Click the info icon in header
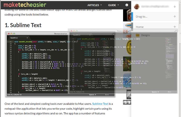The image size is (181, 117). pyautogui.click(x=127, y=5)
